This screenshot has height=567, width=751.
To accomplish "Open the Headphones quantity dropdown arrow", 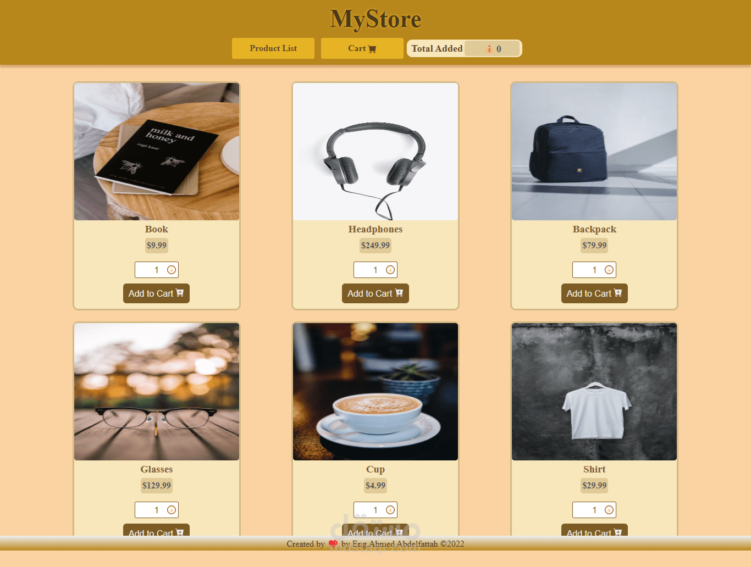I will pos(390,270).
